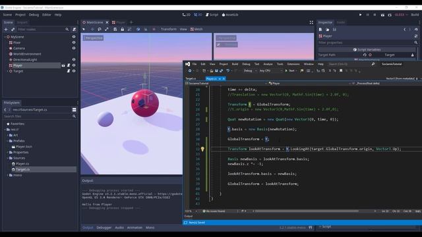
Task: Expand the Art folder
Action: [7, 135]
